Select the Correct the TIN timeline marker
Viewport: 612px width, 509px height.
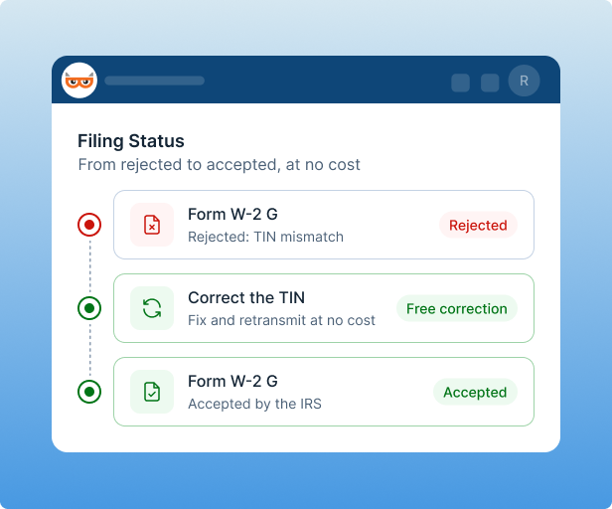click(x=89, y=308)
